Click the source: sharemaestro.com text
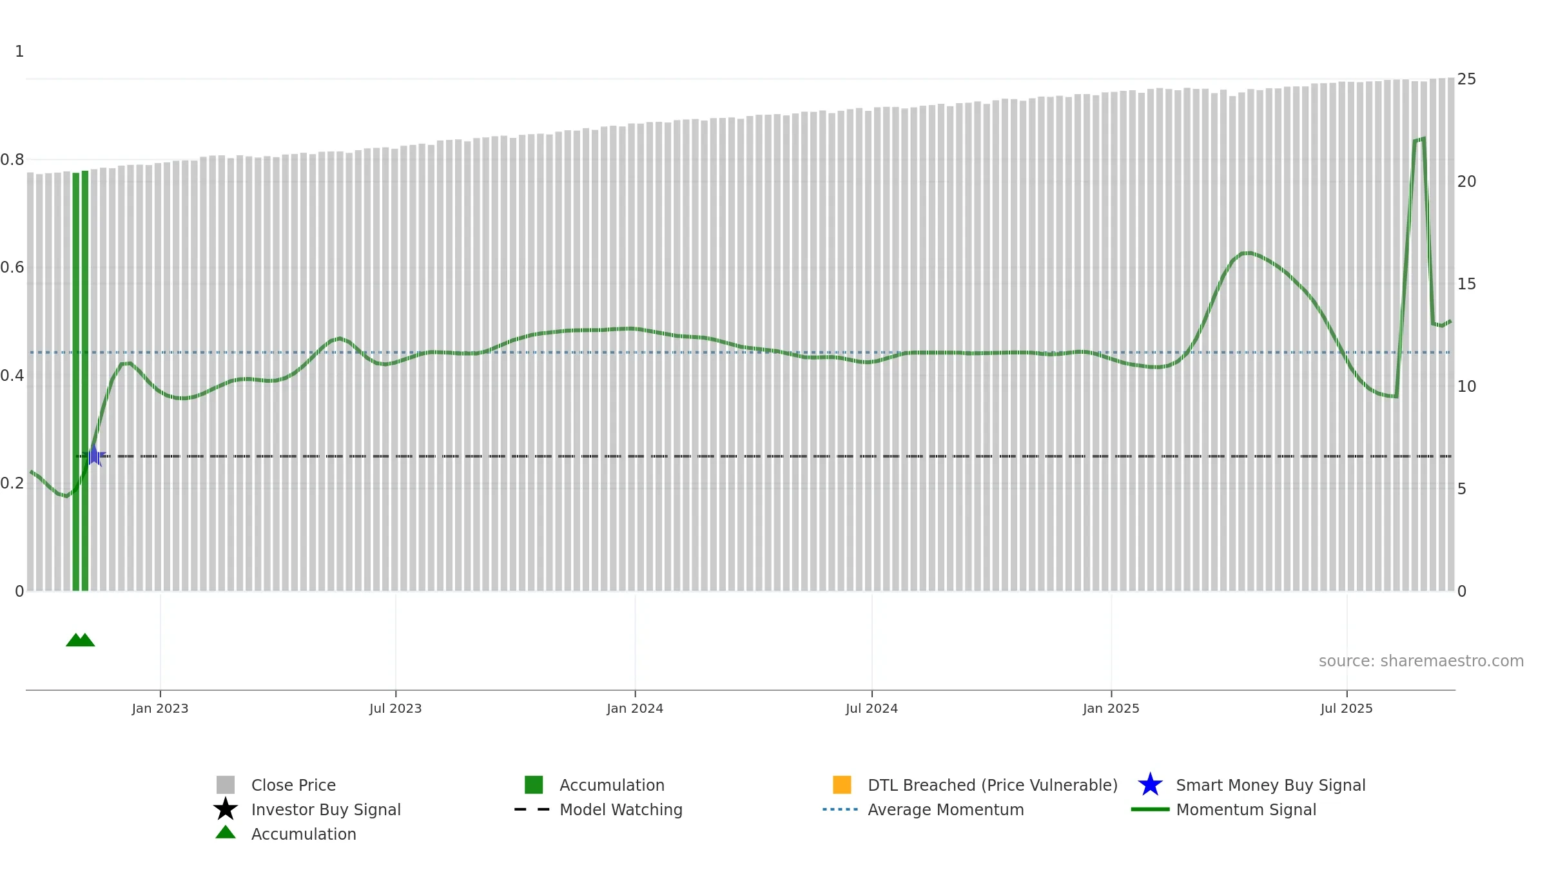 click(x=1421, y=661)
